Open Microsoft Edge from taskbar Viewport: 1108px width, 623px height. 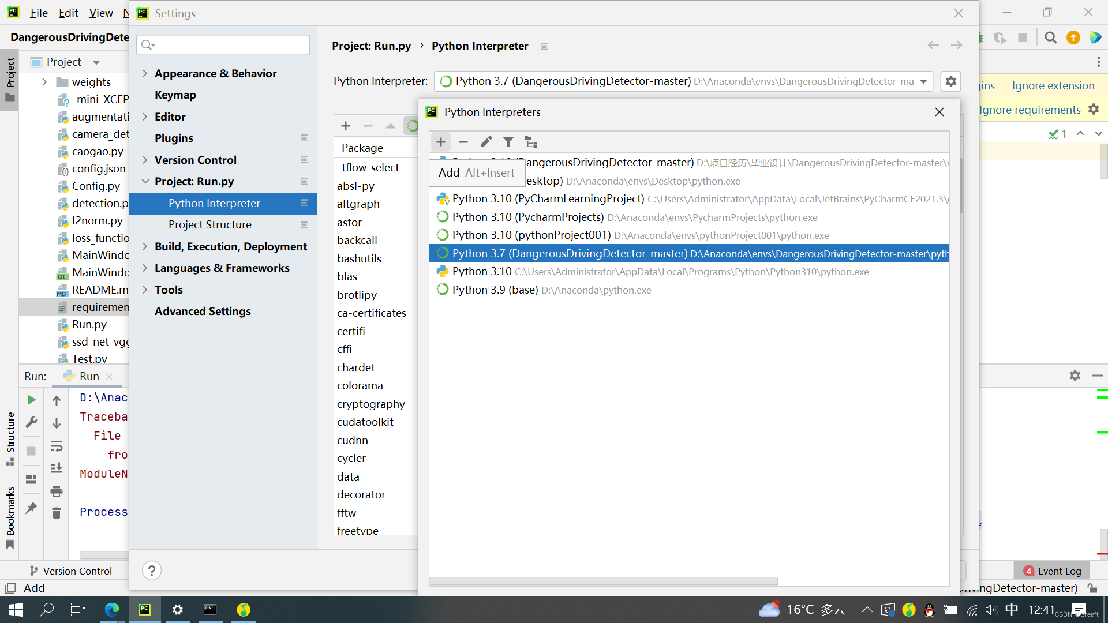112,610
